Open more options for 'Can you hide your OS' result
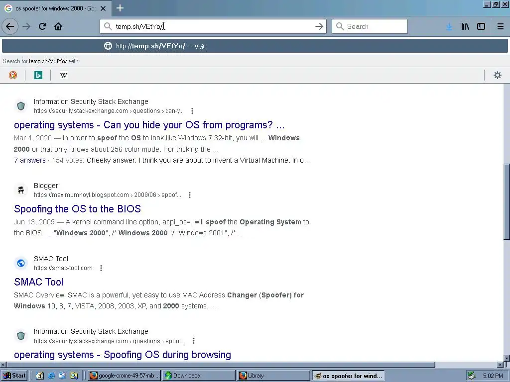Viewport: 510px width, 382px height. pyautogui.click(x=192, y=111)
